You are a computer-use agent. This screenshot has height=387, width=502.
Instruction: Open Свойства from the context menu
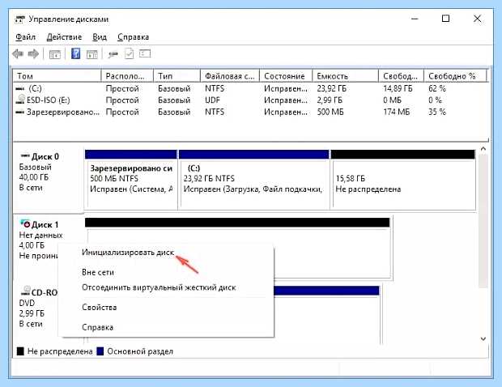tap(100, 308)
